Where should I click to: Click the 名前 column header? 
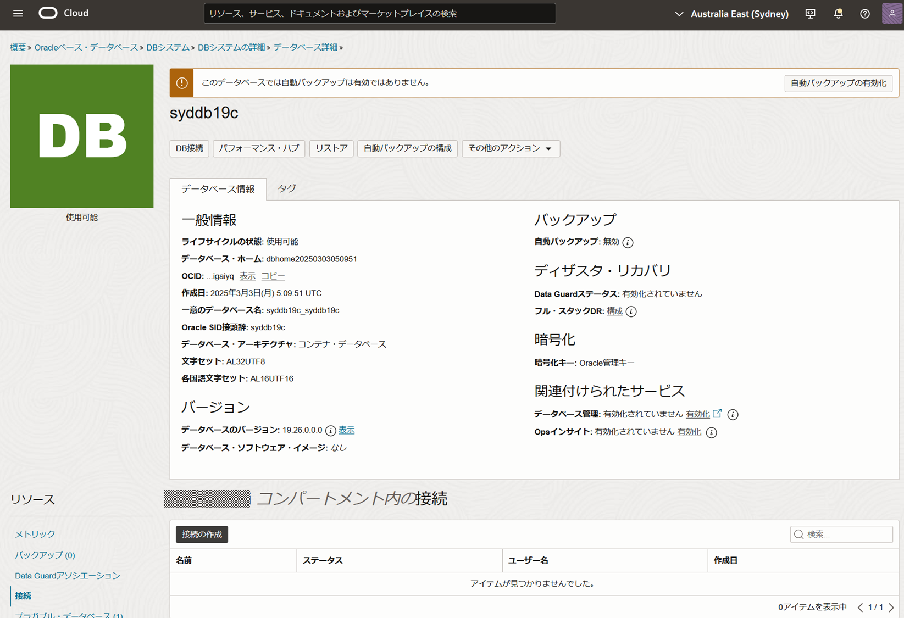click(x=233, y=560)
